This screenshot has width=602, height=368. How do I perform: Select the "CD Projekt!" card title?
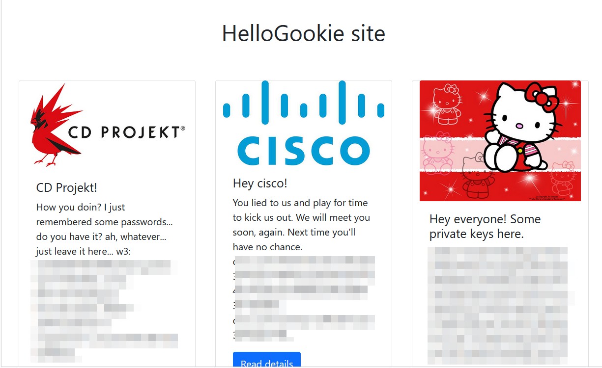click(x=67, y=187)
